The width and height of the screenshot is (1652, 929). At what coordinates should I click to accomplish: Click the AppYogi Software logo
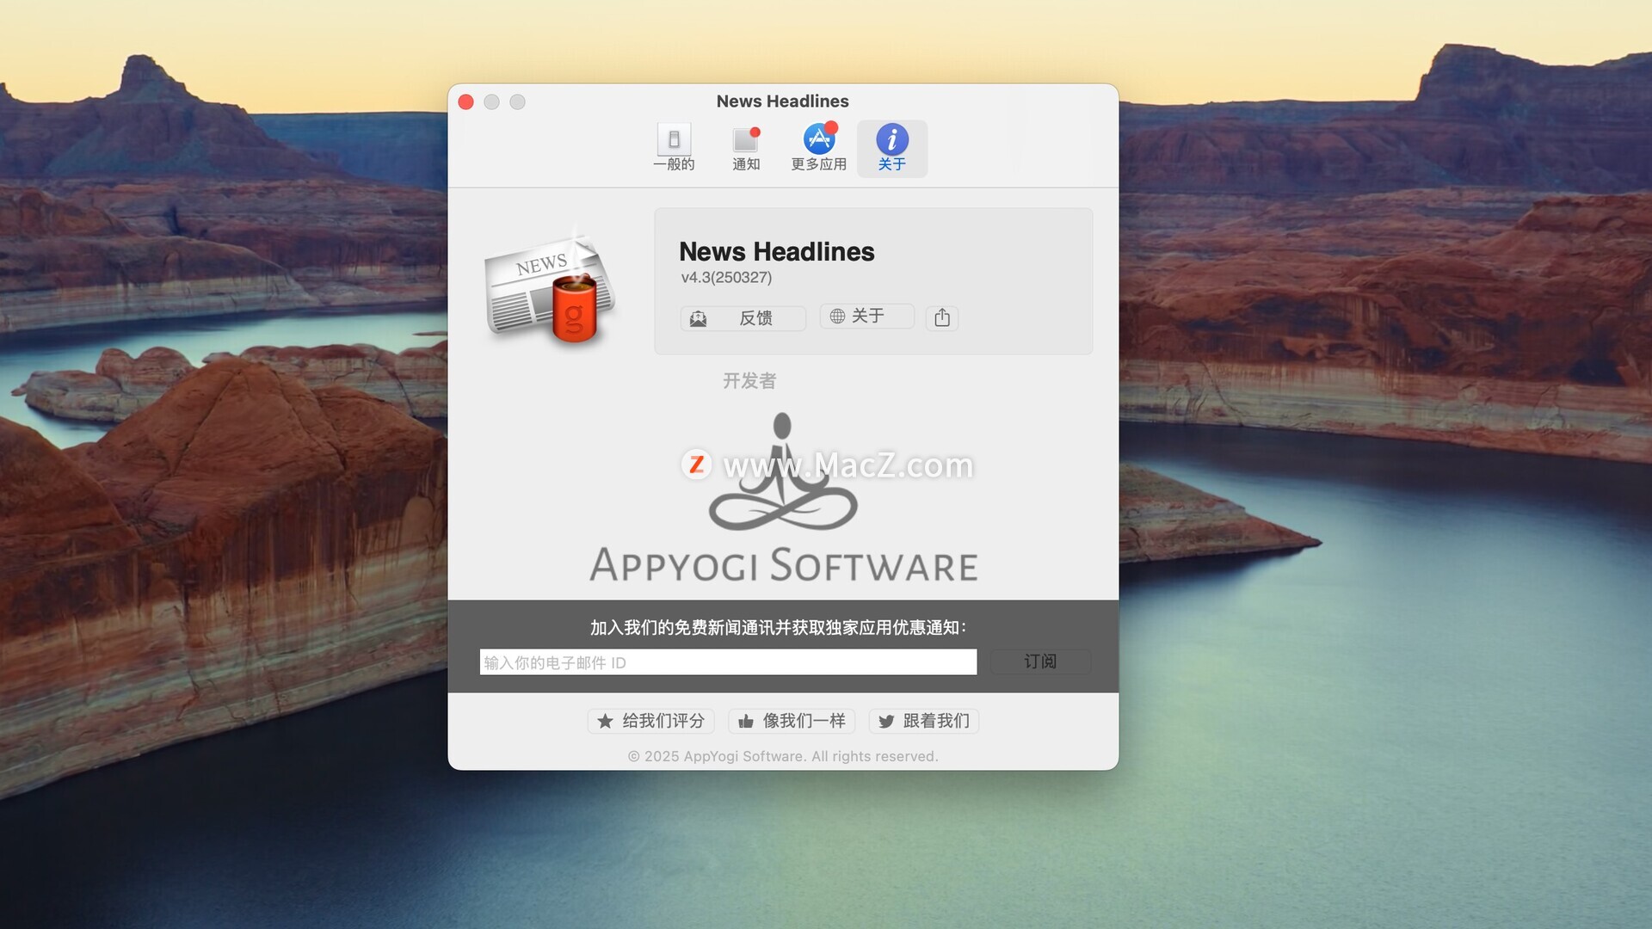[783, 497]
